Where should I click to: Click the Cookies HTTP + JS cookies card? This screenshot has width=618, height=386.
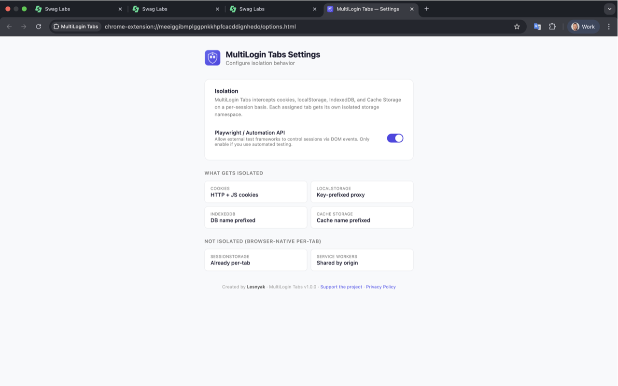256,192
